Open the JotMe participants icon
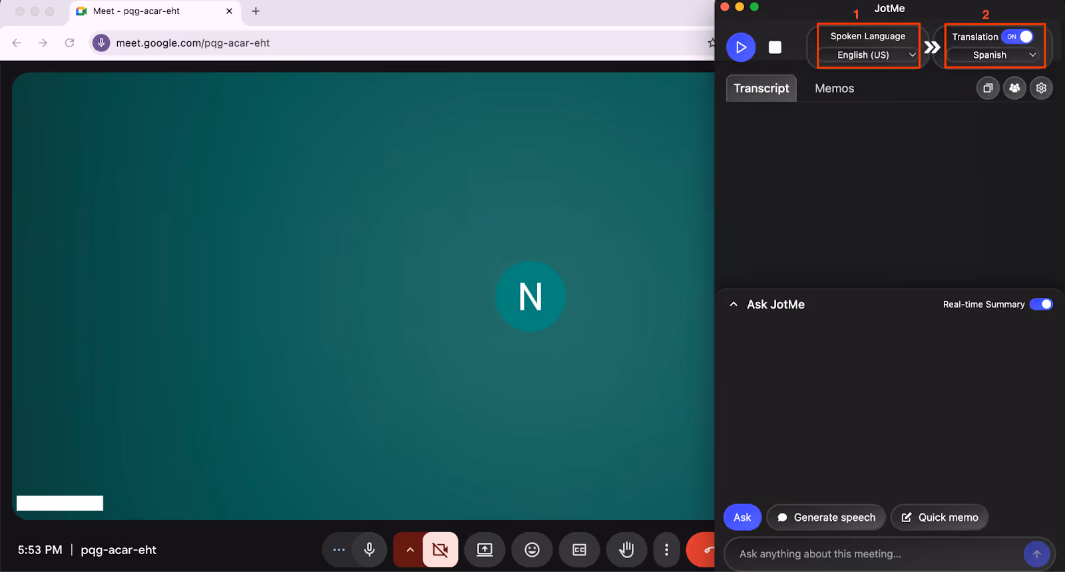 tap(1014, 88)
